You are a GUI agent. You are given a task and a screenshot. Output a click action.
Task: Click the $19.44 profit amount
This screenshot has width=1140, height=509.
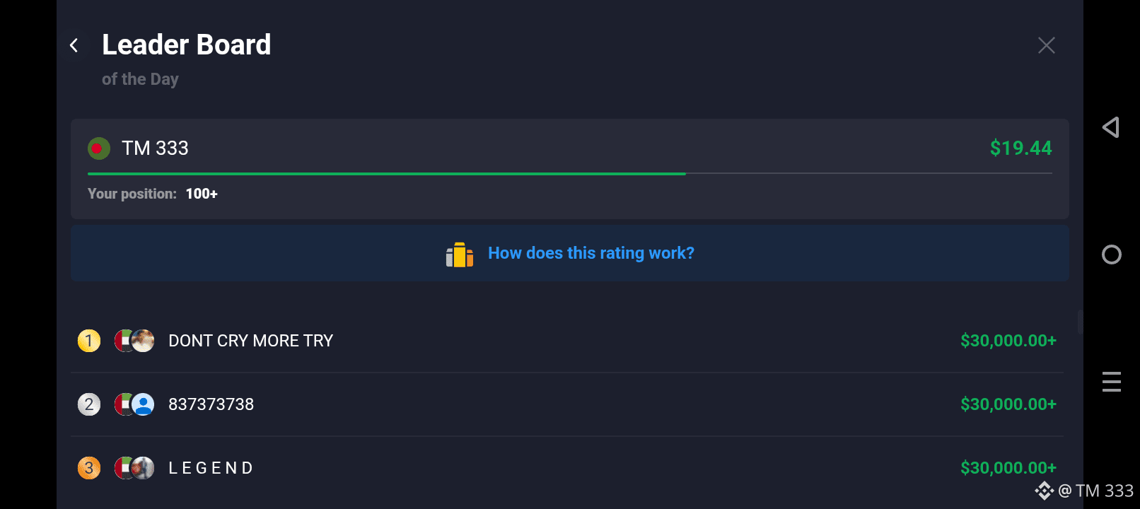[x=1020, y=148]
